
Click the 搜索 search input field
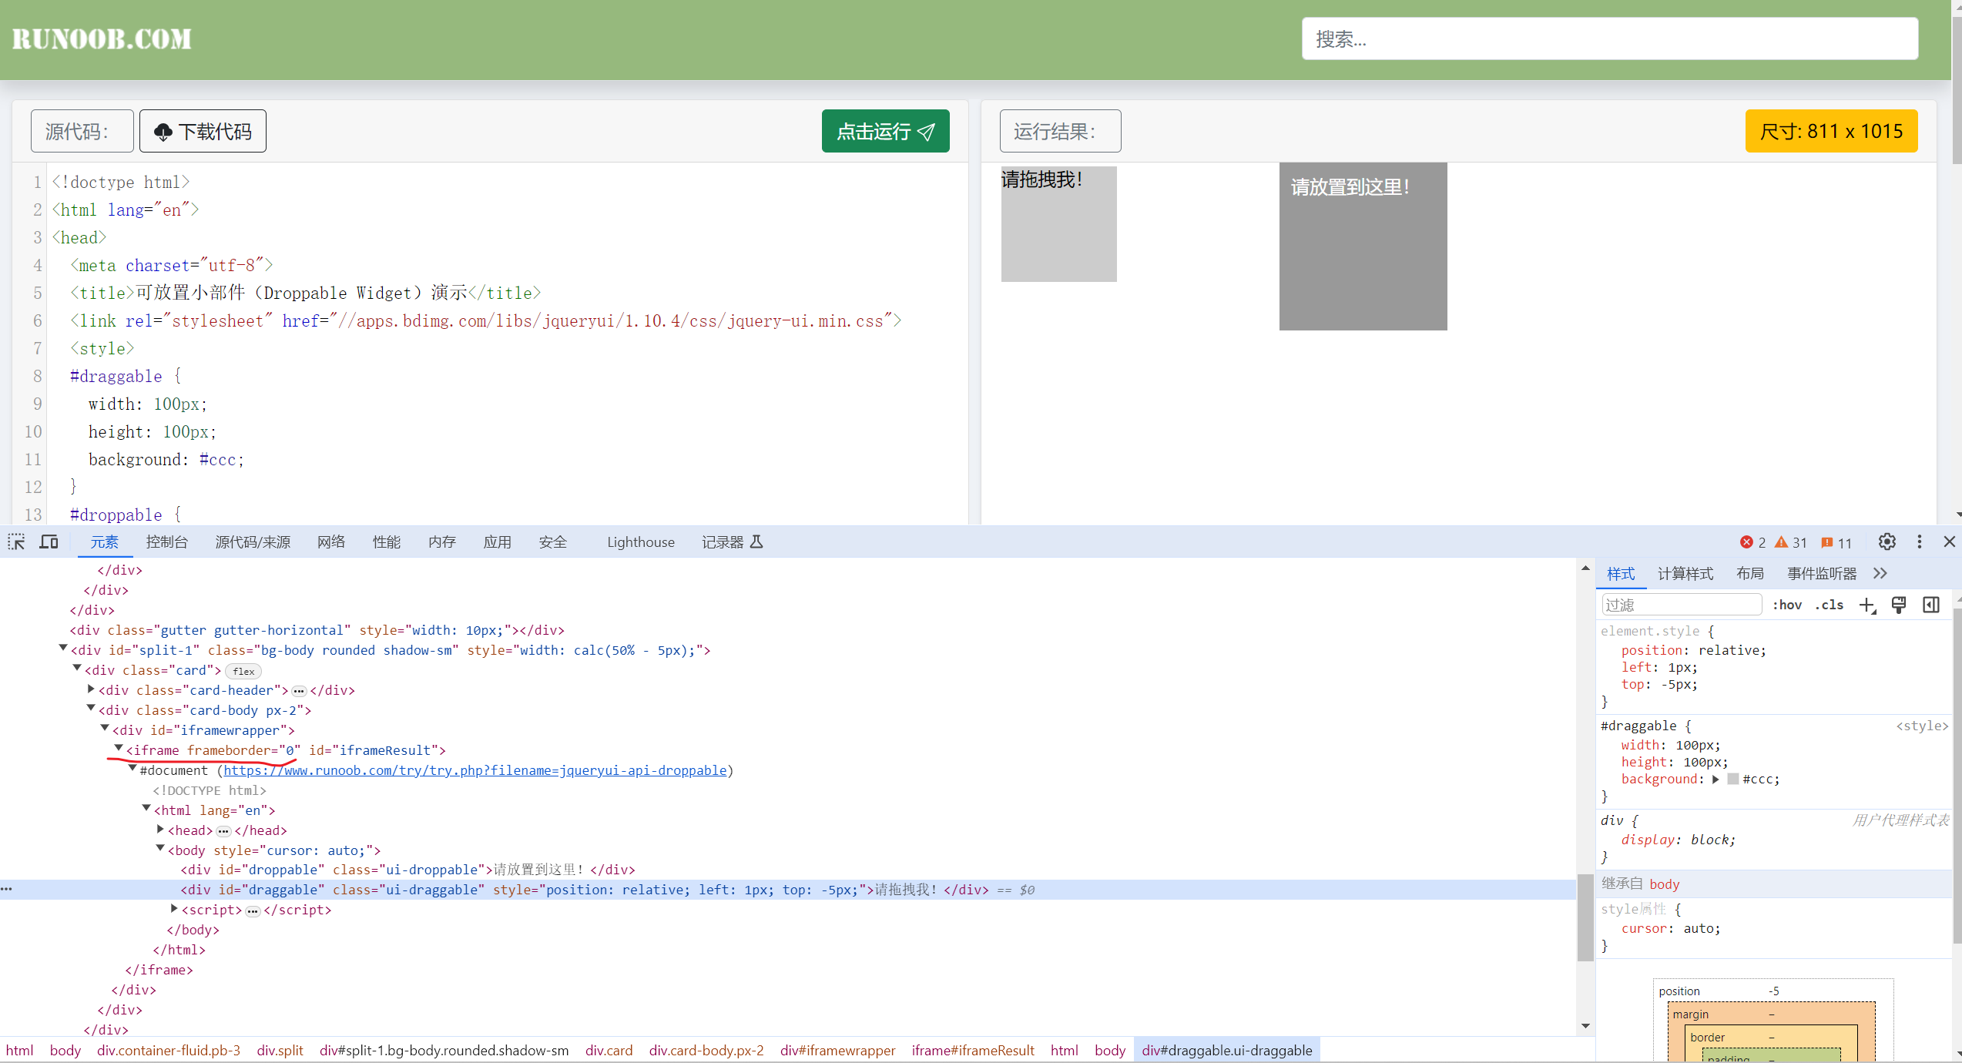click(x=1609, y=39)
